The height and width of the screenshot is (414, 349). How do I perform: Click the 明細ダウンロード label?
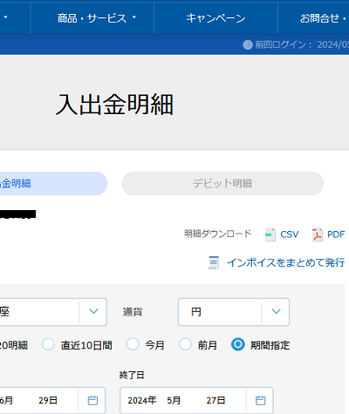tap(218, 234)
